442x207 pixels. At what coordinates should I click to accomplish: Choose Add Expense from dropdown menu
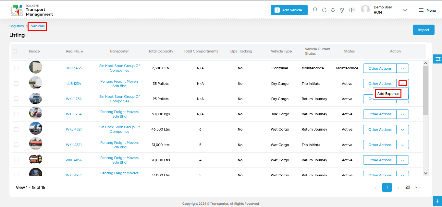[388, 94]
